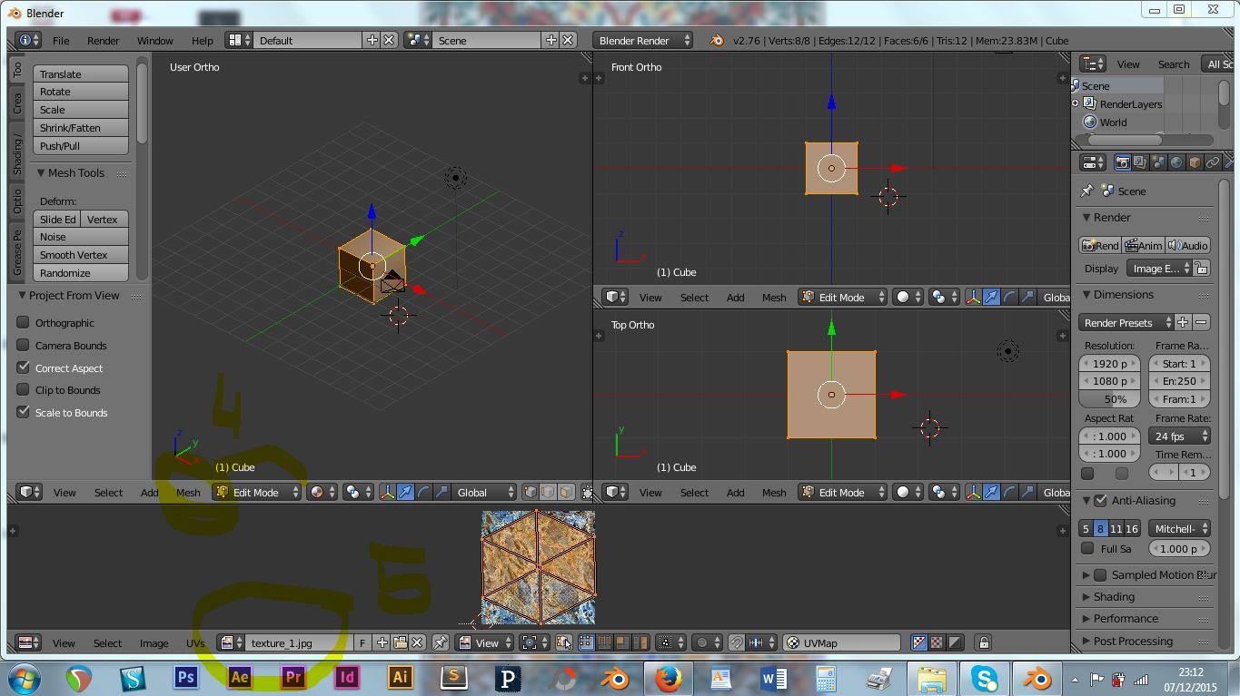
Task: Pin the image in UV editor
Action: coord(441,642)
